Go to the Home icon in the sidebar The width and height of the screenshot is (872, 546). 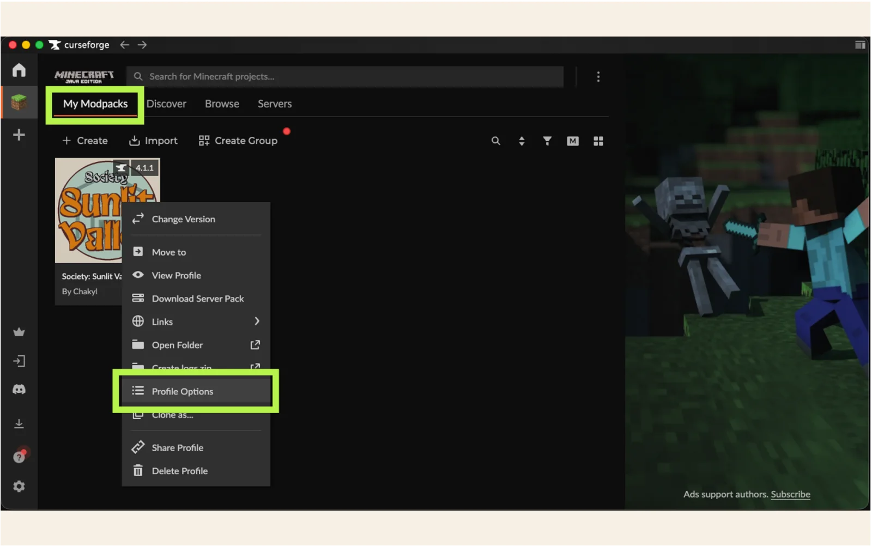pyautogui.click(x=19, y=70)
